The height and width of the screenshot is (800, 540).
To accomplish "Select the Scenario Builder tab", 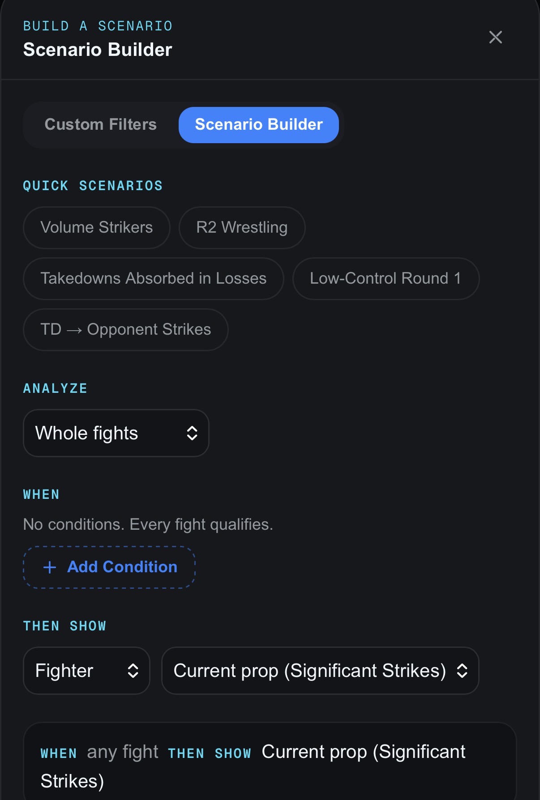I will 259,125.
